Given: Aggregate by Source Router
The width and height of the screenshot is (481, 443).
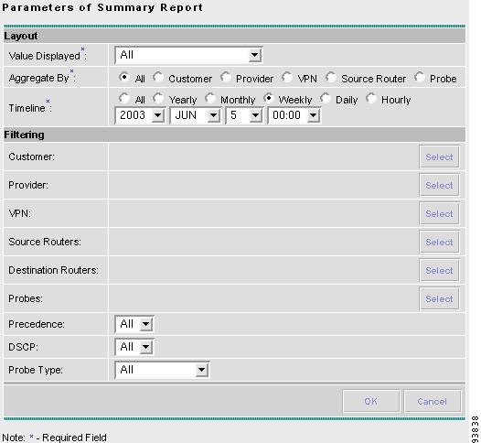Looking at the screenshot, I should pyautogui.click(x=331, y=77).
